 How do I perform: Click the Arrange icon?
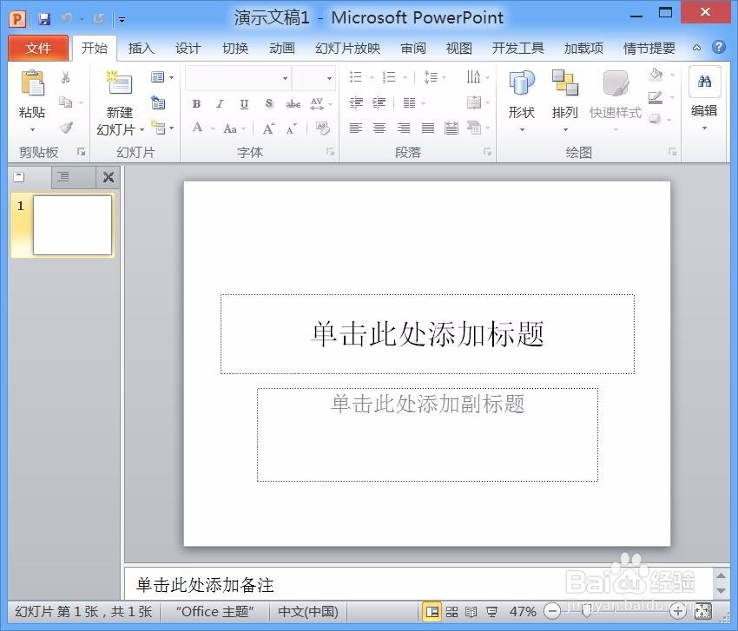pyautogui.click(x=565, y=82)
